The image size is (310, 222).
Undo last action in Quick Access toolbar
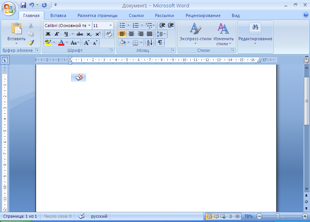(x=31, y=5)
